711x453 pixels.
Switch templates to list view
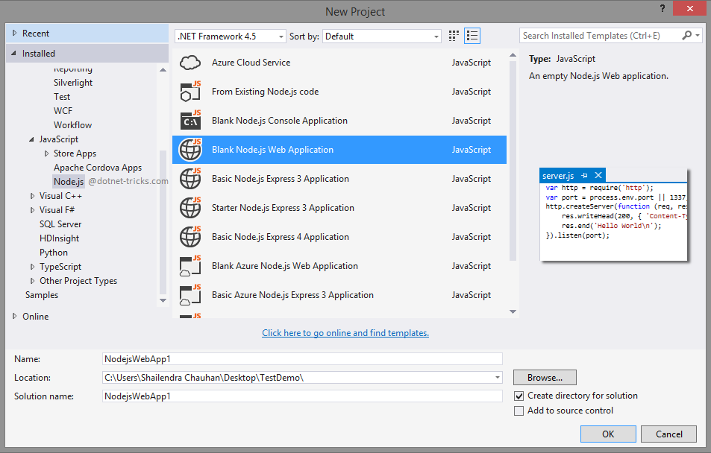472,35
